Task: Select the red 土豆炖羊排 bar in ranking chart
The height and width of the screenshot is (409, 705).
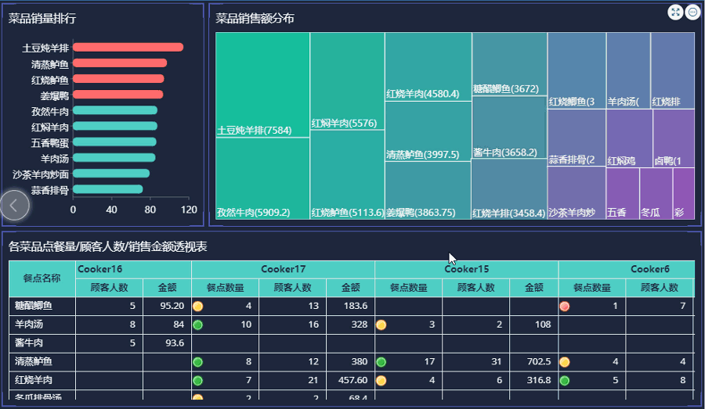Action: pos(128,48)
